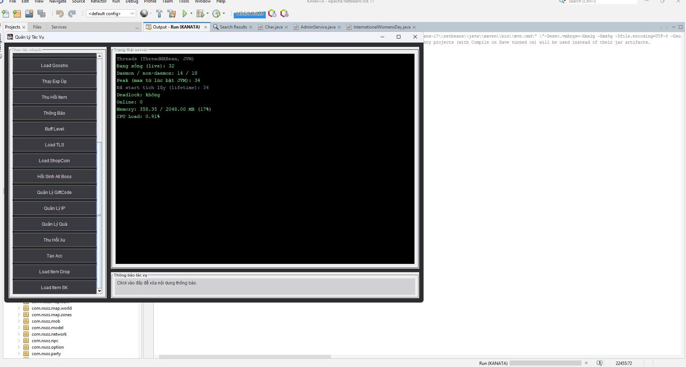Screen dimensions: 686x367
Task: Click the package icon of com.nsoz.party
Action: click(26, 354)
